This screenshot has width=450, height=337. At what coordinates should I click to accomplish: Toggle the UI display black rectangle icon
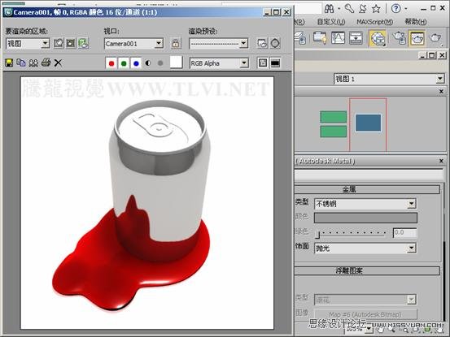[x=275, y=63]
